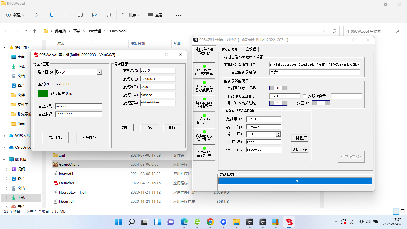Open the 排序 sort dropdown
The width and height of the screenshot is (407, 229).
click(131, 15)
